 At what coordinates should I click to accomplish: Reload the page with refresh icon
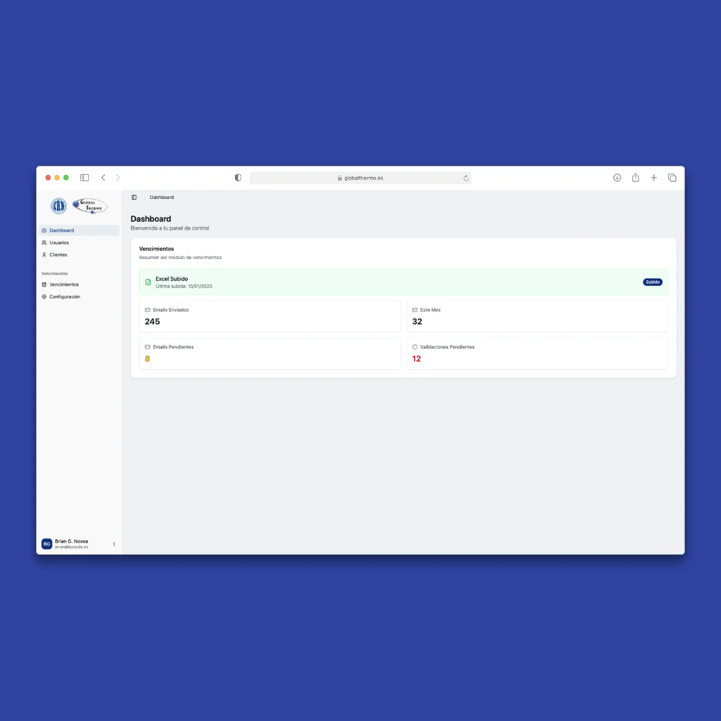click(466, 178)
